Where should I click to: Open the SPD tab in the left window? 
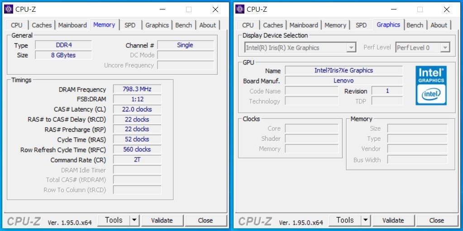[x=130, y=25]
